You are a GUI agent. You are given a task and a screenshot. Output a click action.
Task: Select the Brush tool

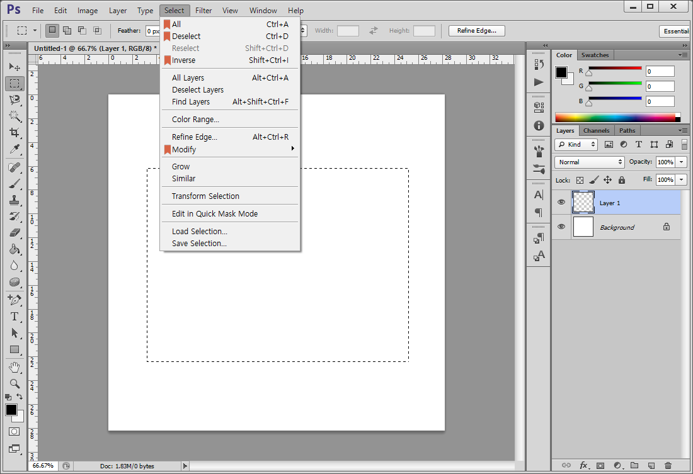pos(14,184)
